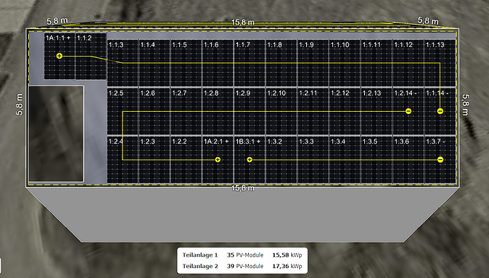Click the plus terminal on module 1A:1:1
The width and height of the screenshot is (489, 278).
[60, 56]
